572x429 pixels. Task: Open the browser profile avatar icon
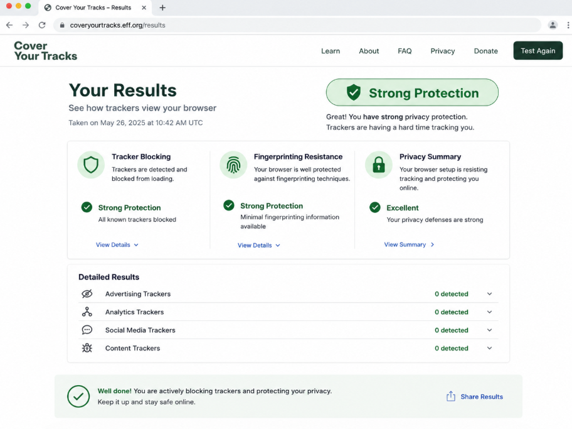(553, 25)
